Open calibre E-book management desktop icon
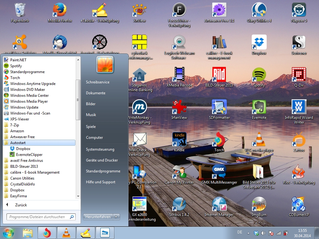The image size is (319, 239). tap(219, 47)
